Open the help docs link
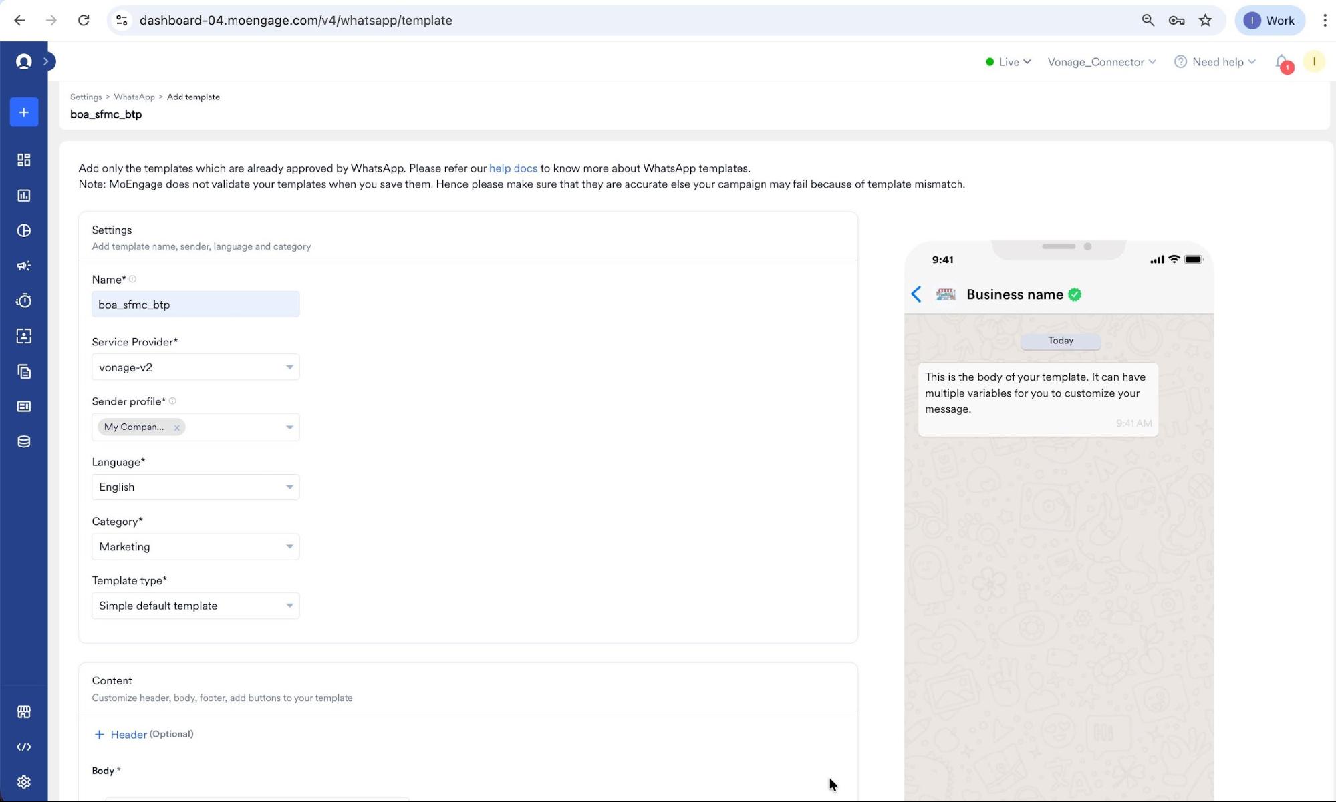This screenshot has width=1336, height=802. click(x=513, y=168)
